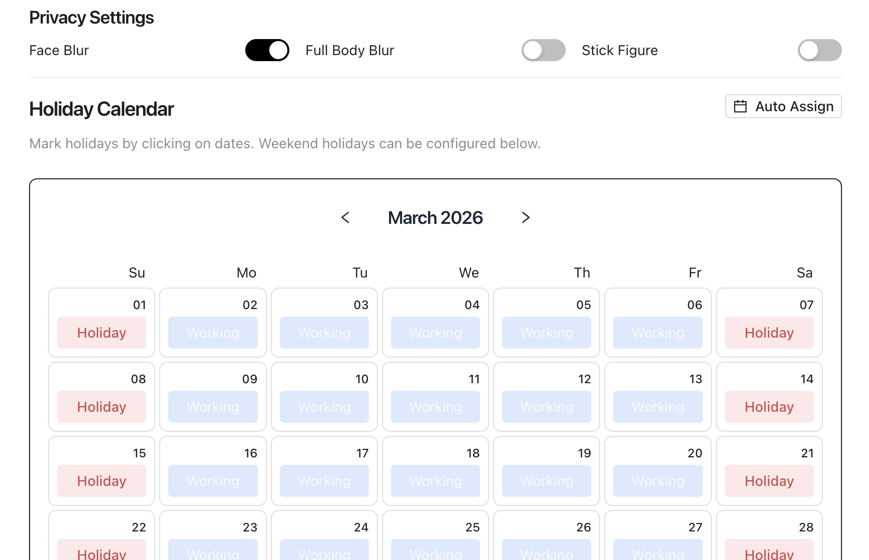This screenshot has width=869, height=560.
Task: Turn on the Stick Figure option
Action: pos(819,50)
